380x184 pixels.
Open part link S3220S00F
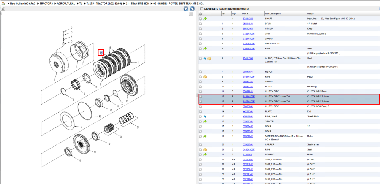[x=249, y=34]
